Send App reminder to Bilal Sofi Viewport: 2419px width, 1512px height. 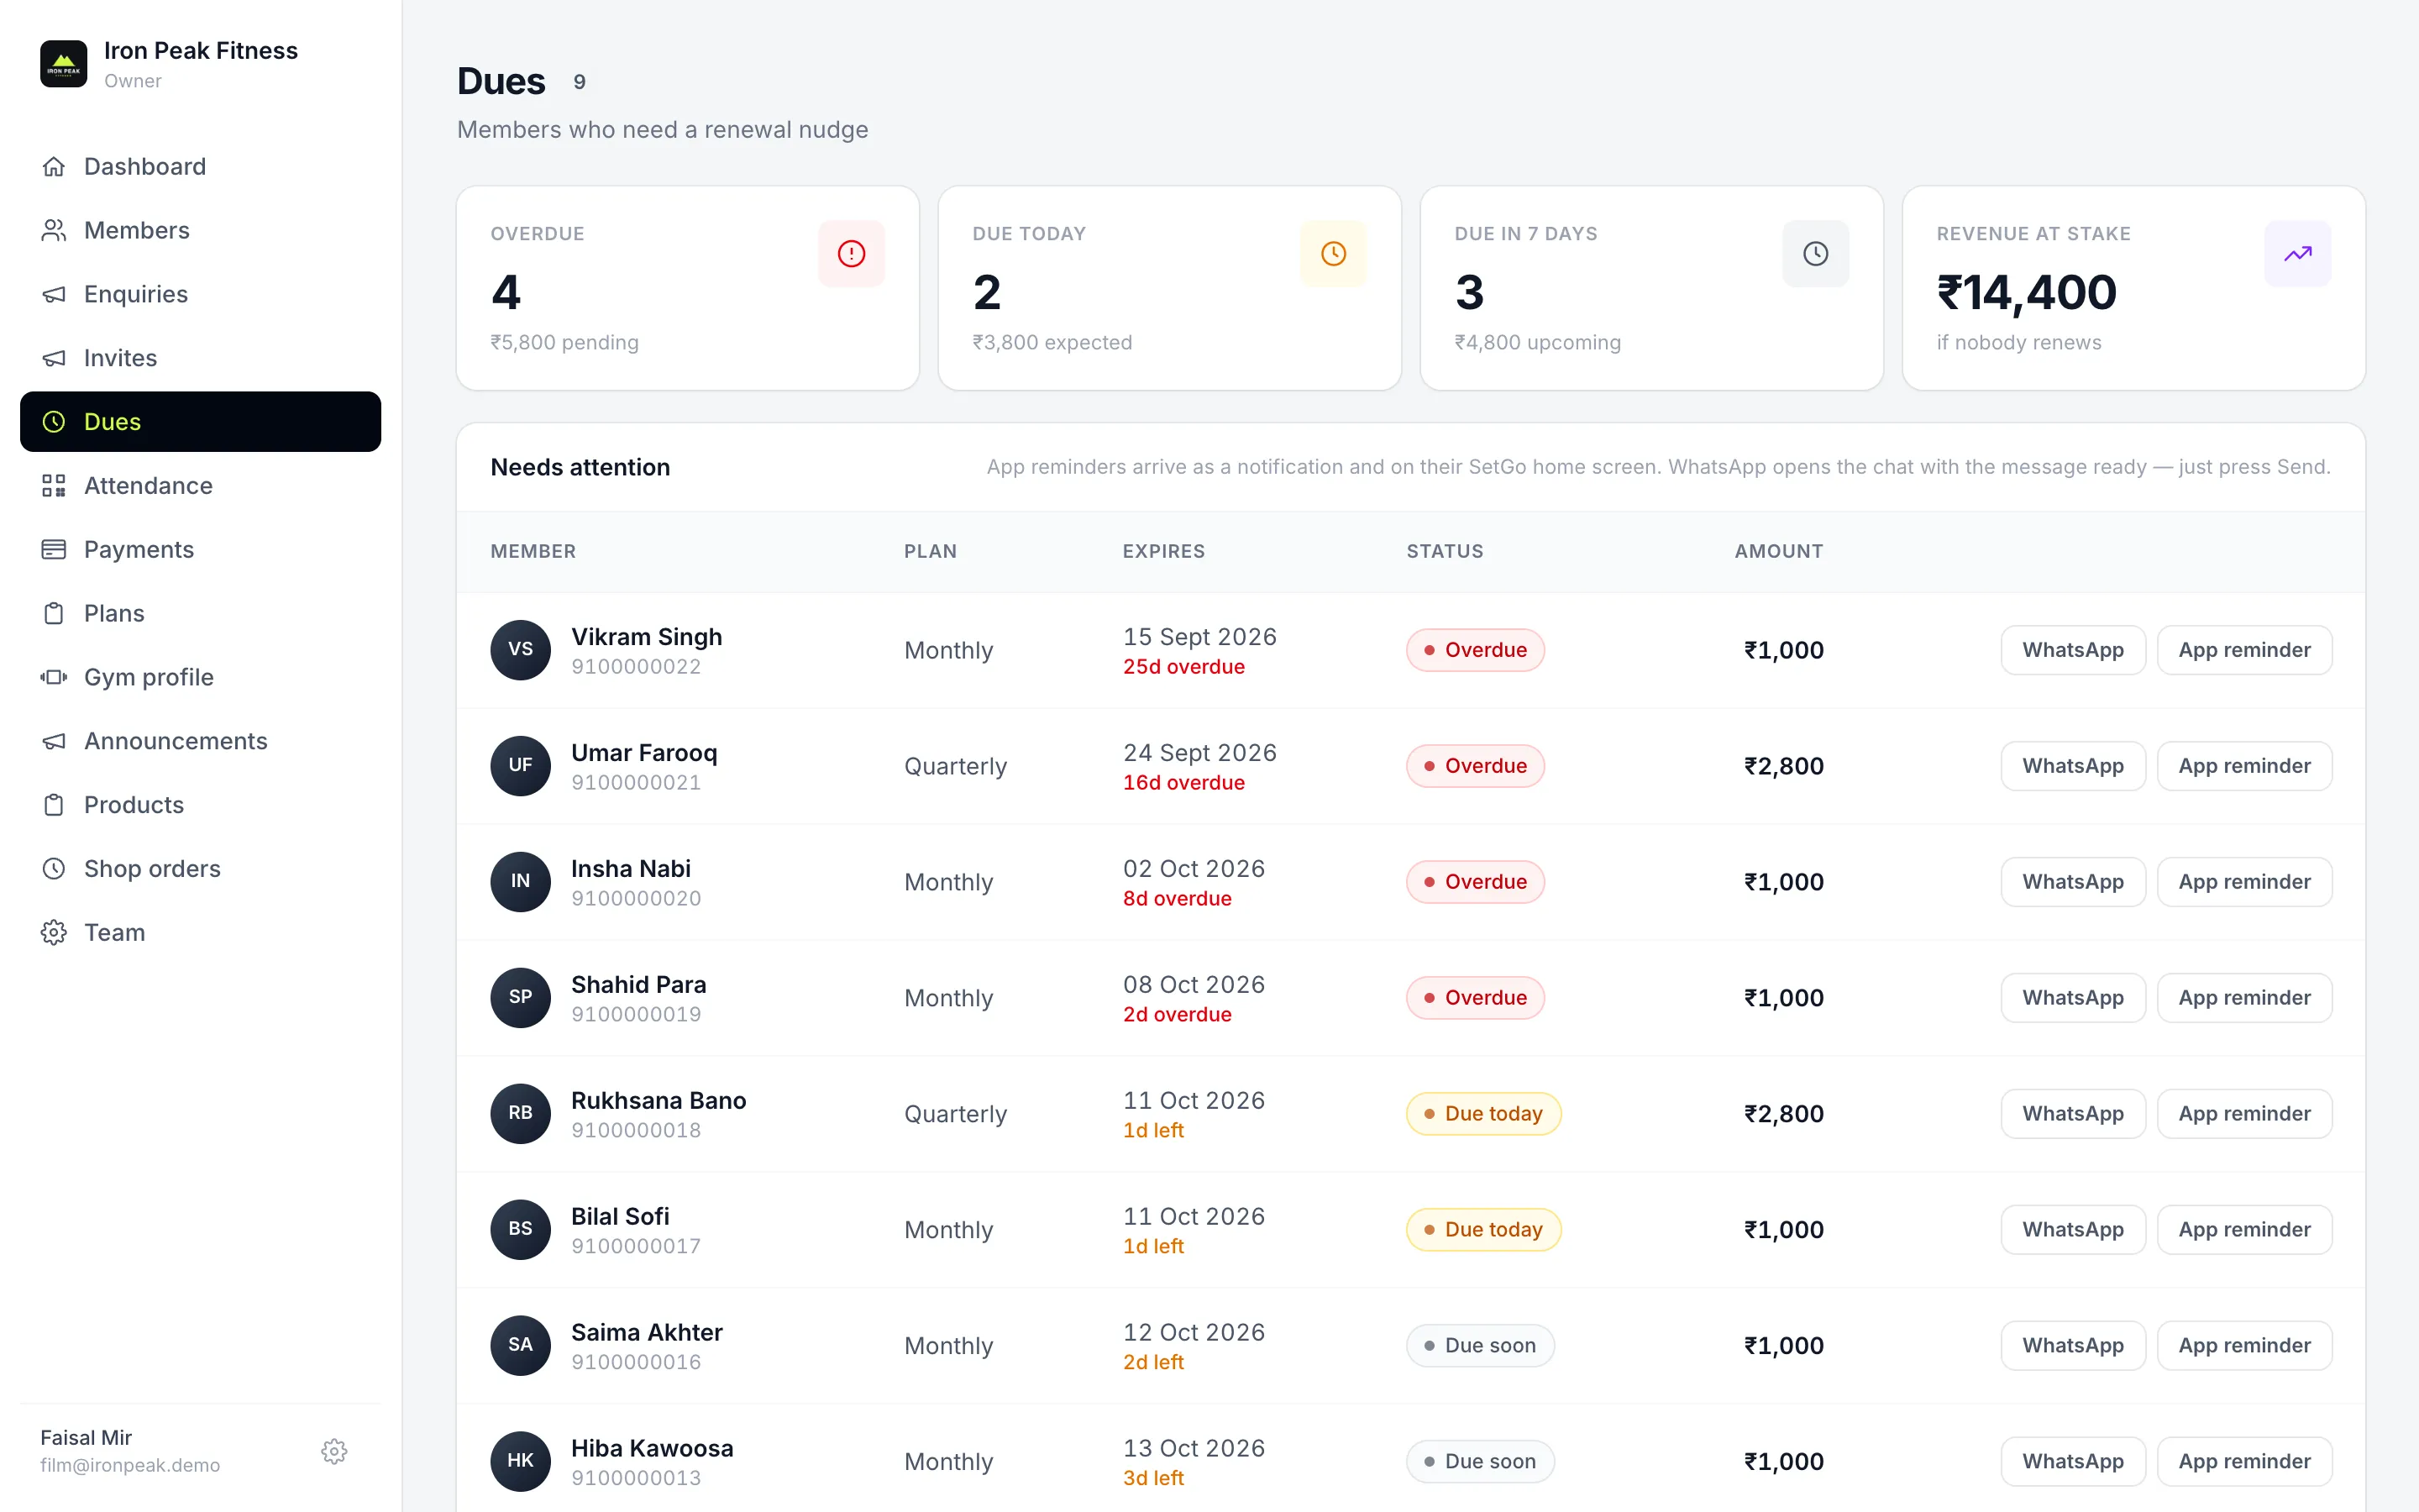2244,1230
